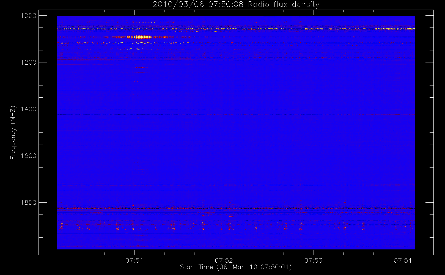Click the 'Start Time (06-Mar-10 07:50:01)' x-axis label
445x275 pixels.
(x=236, y=267)
